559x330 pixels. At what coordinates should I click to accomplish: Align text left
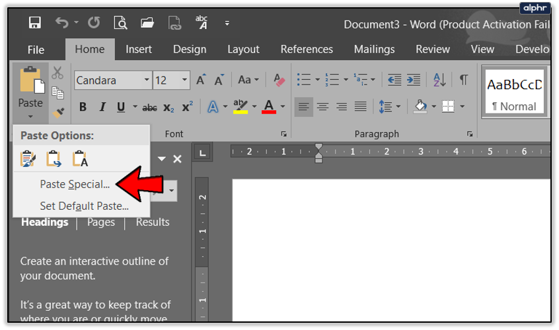point(304,107)
